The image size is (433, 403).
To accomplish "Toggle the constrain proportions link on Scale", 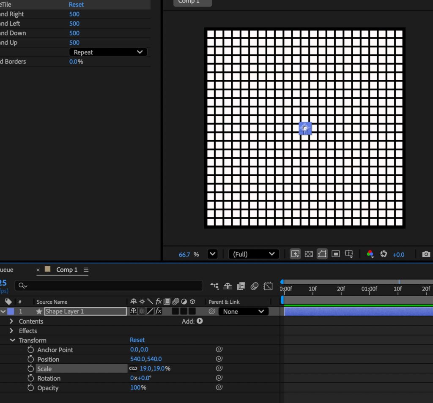I will tap(134, 369).
